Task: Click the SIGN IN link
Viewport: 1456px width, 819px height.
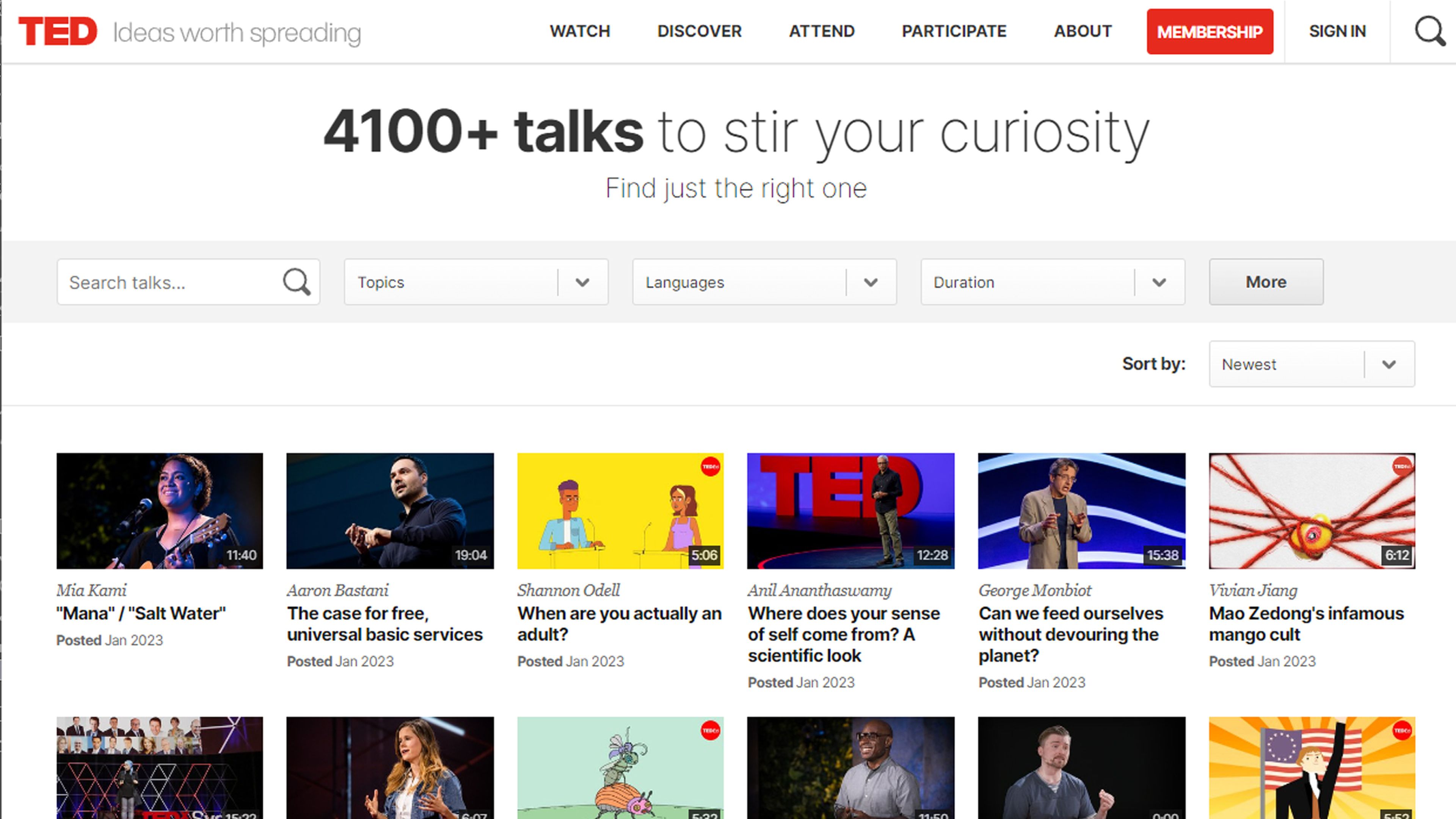Action: (x=1337, y=31)
